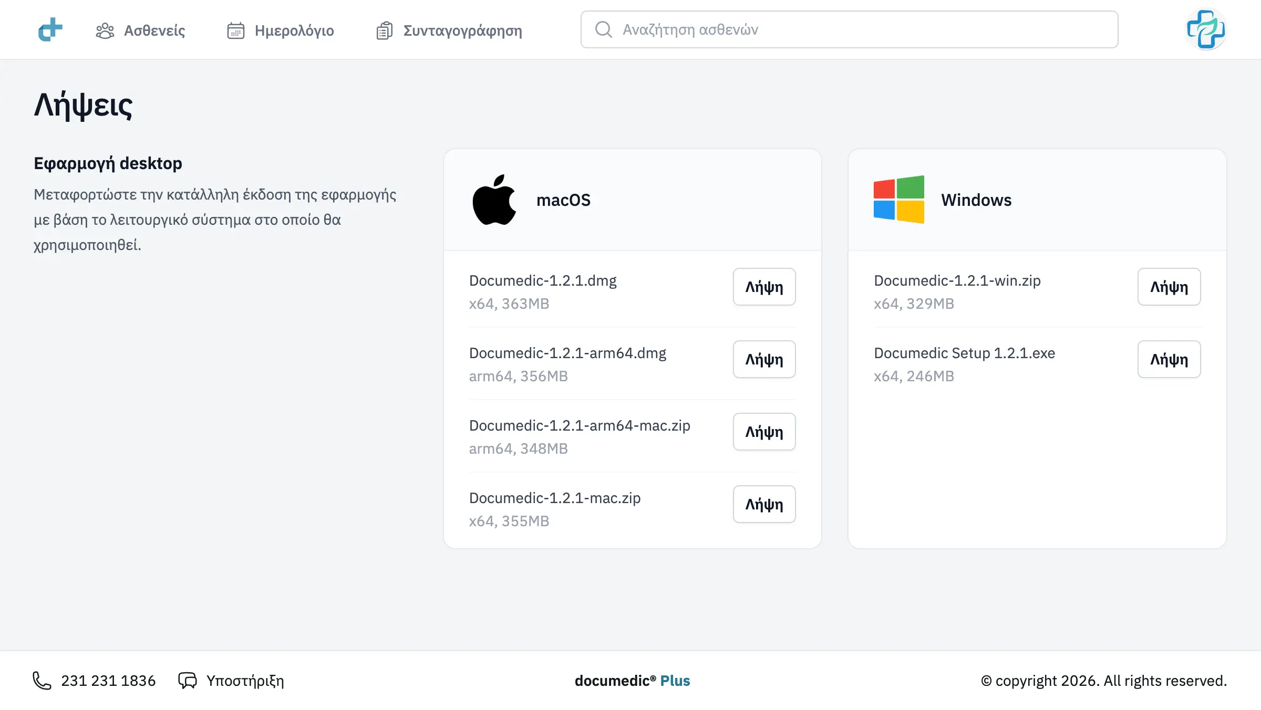Open the Υποστήριξη support link
Viewport: 1261px width, 710px height.
pyautogui.click(x=231, y=681)
